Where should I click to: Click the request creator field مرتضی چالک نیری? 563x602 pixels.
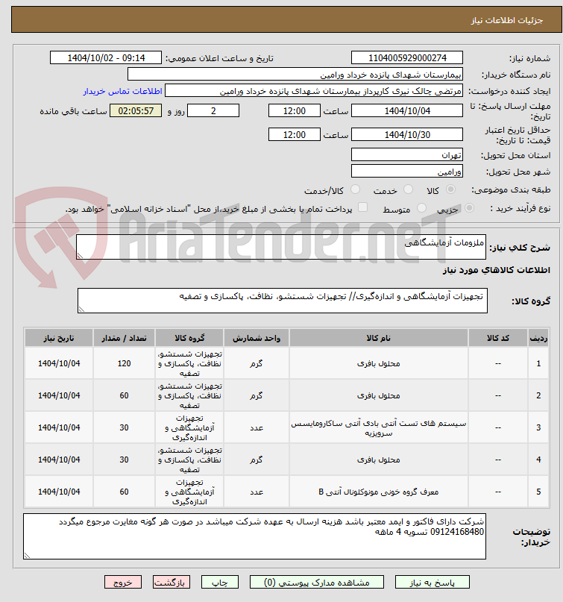(313, 91)
